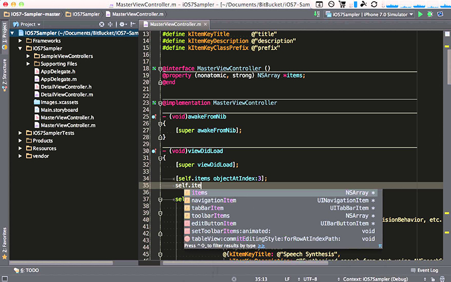This screenshot has height=282, width=451.
Task: Click the code inspection hector icon in status bar
Action: tap(442, 279)
